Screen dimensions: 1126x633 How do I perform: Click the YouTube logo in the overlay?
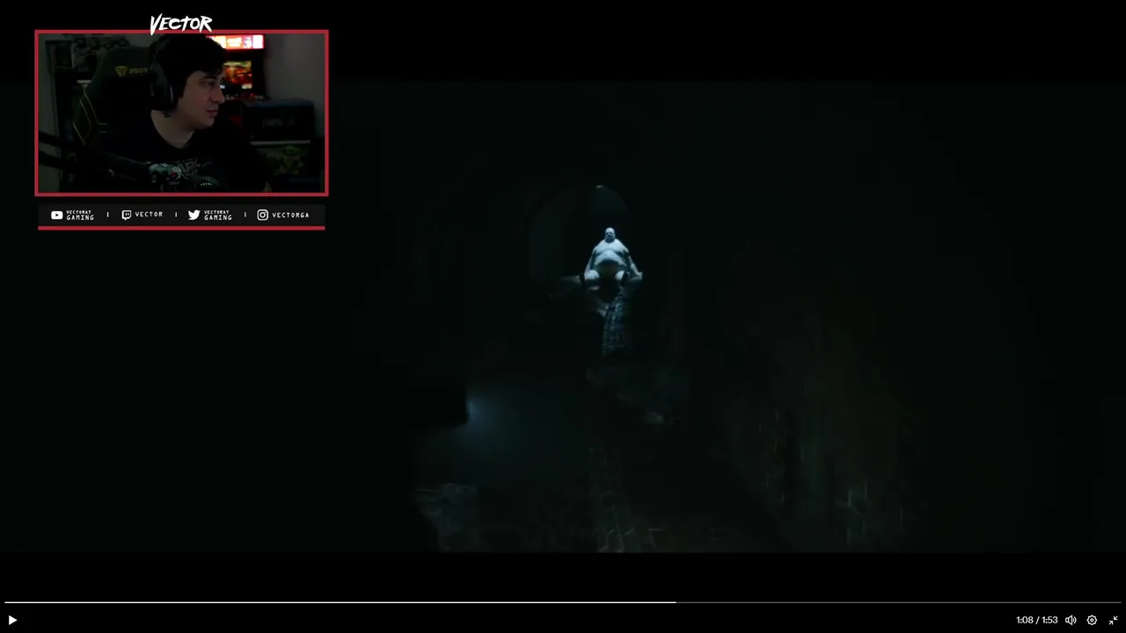click(56, 215)
